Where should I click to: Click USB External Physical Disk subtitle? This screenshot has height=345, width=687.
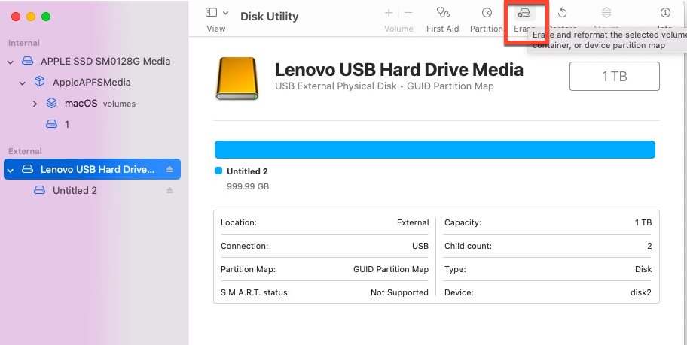click(x=336, y=86)
